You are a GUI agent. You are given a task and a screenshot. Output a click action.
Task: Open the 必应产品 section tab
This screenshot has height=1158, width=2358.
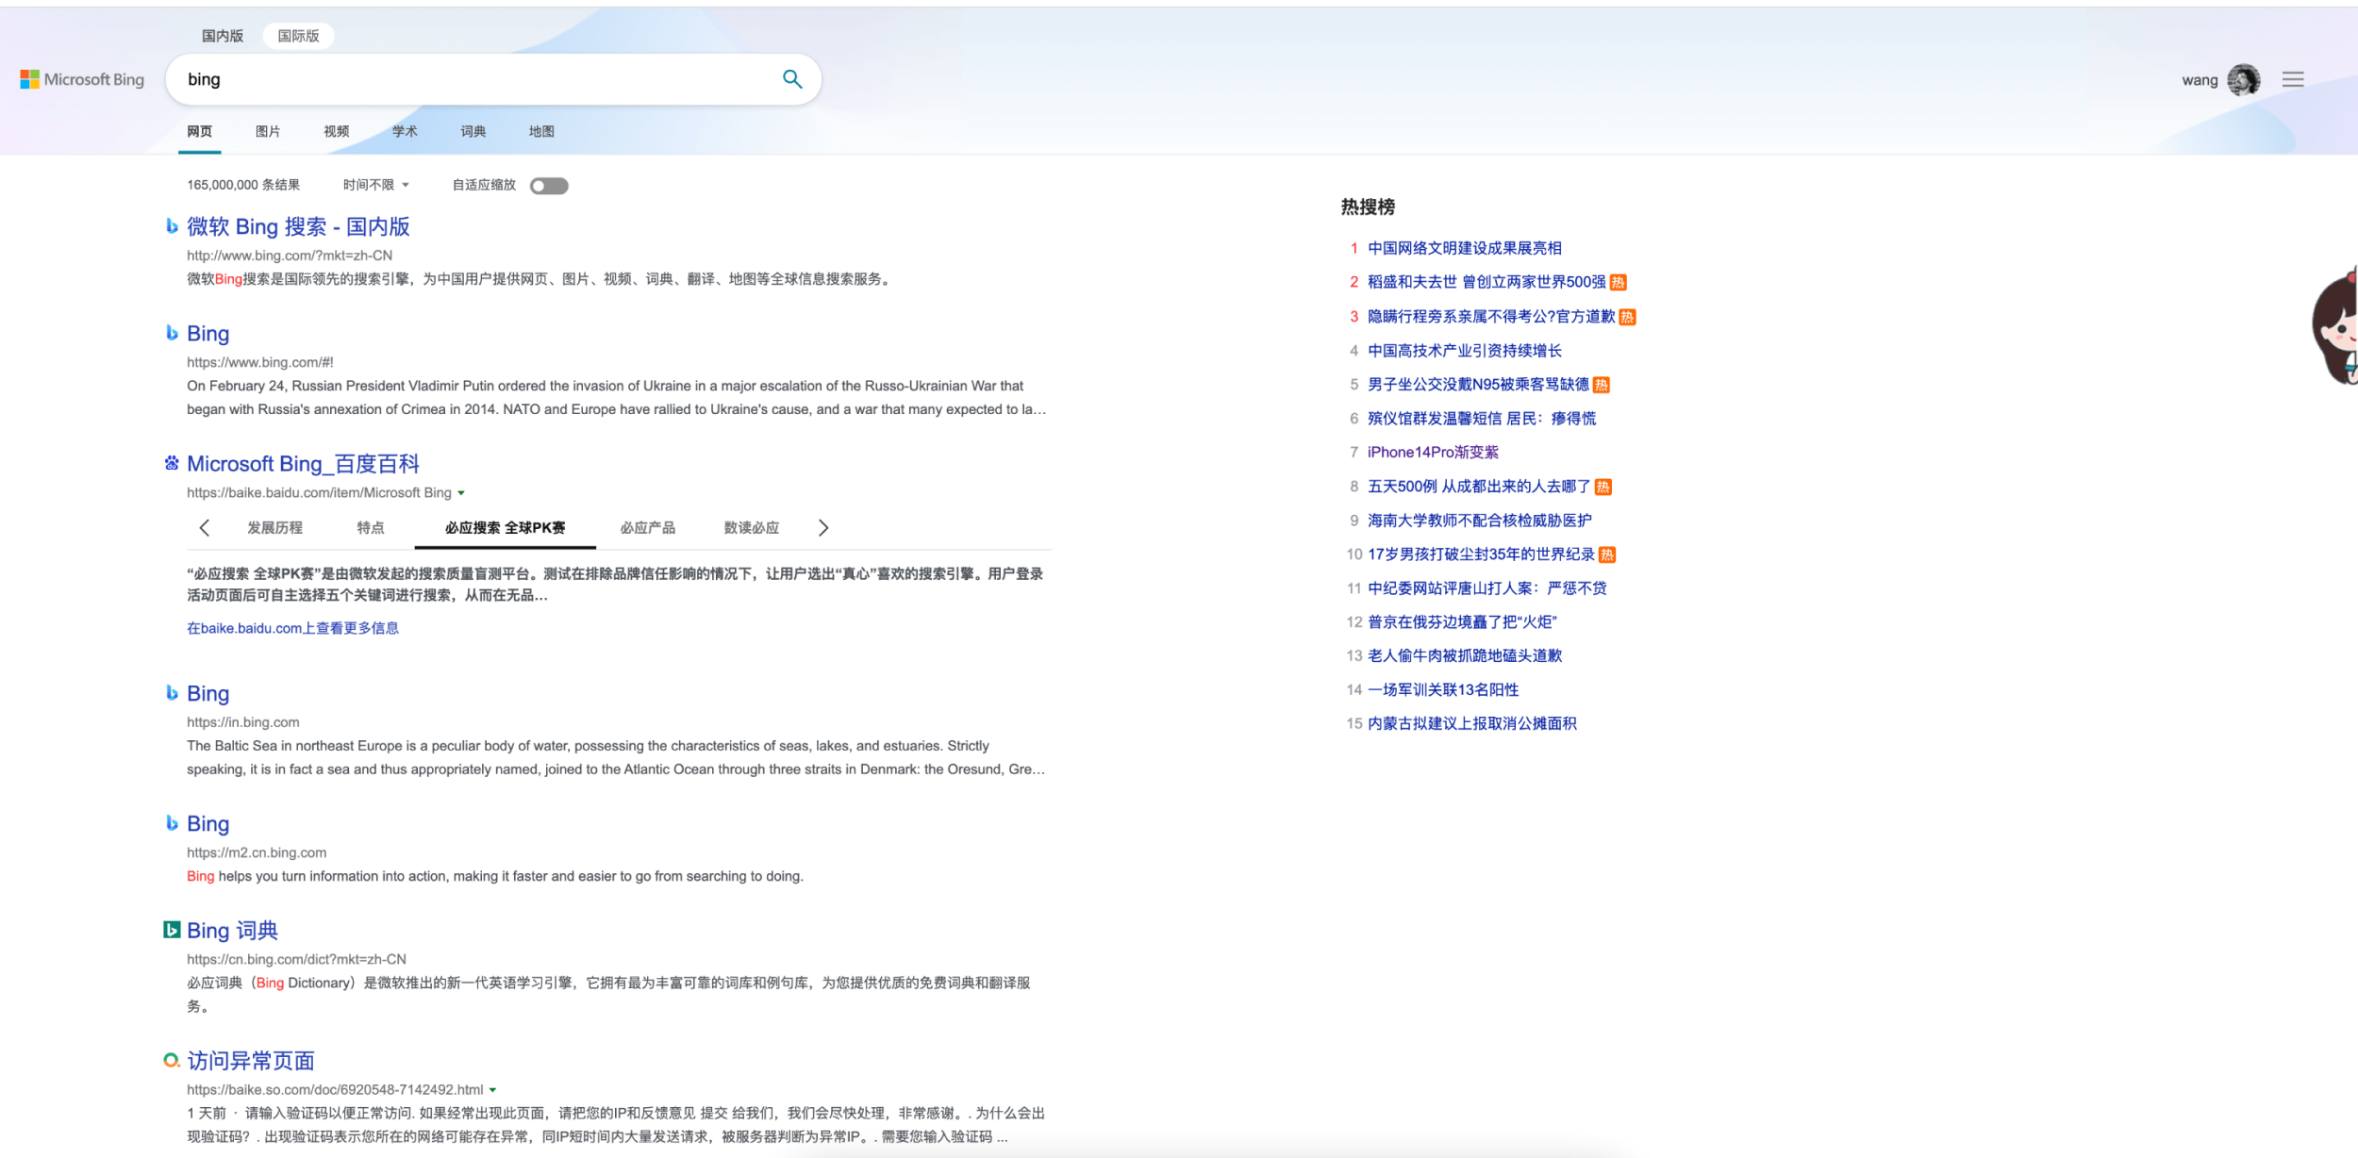(x=647, y=528)
